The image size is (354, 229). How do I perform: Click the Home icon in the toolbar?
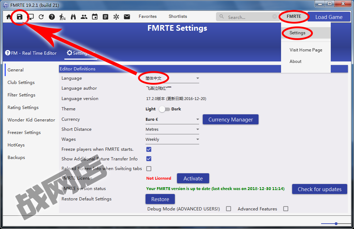pos(9,17)
